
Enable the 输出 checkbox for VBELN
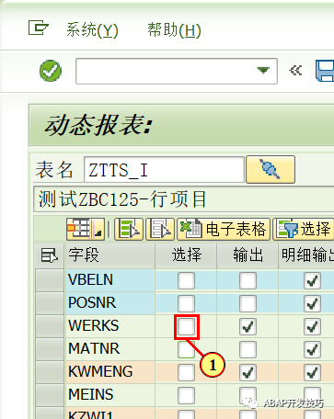click(248, 280)
